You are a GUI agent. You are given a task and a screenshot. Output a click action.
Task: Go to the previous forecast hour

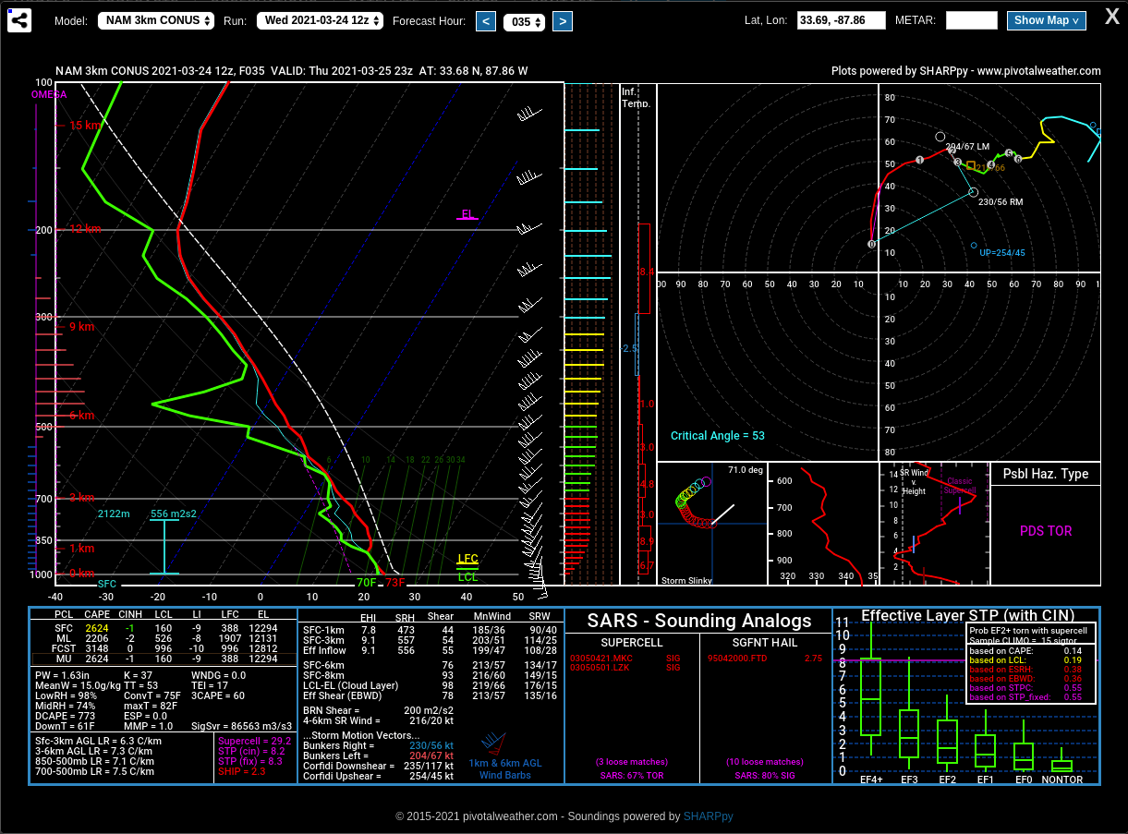(486, 21)
